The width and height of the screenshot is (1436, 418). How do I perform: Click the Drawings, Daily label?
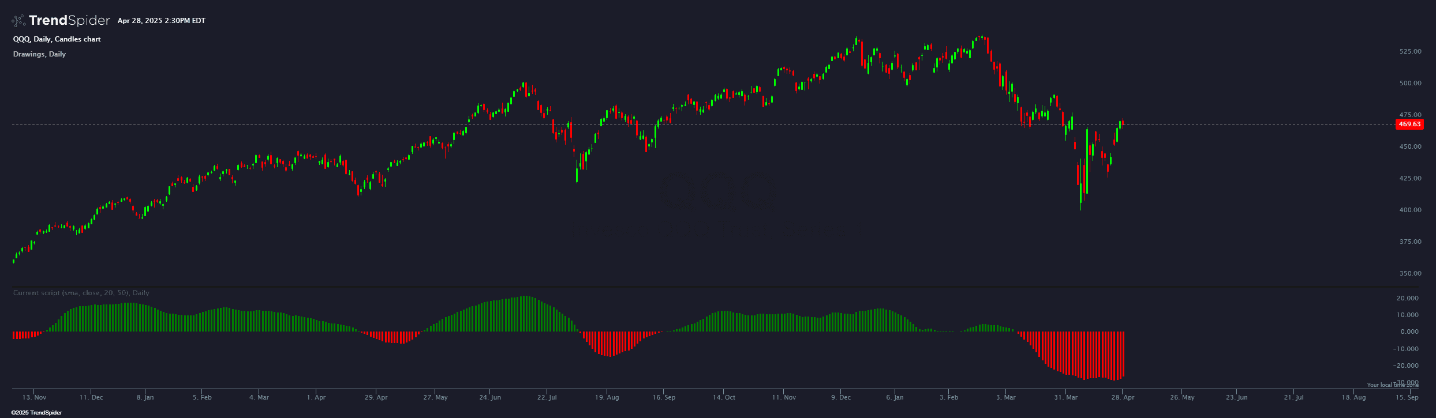[40, 54]
